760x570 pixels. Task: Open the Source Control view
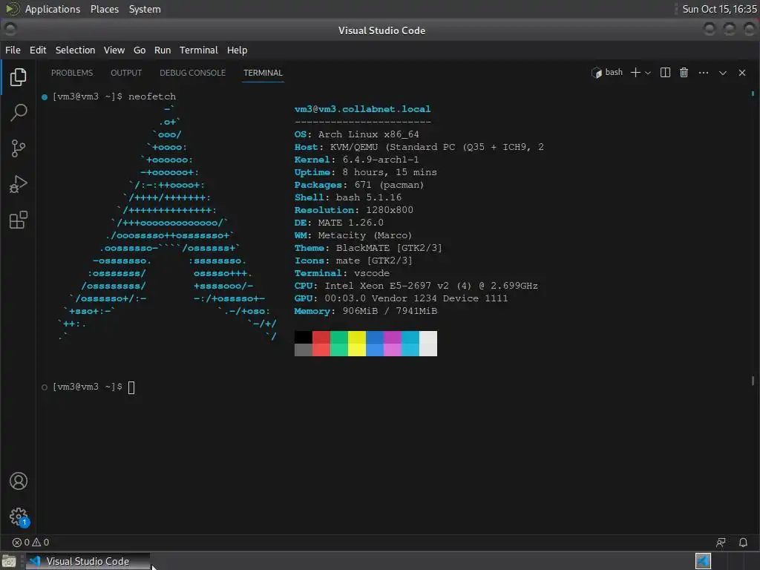coord(18,148)
